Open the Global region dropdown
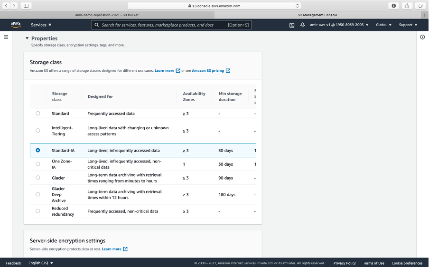Viewport: 429px width, 267px height. coord(383,25)
